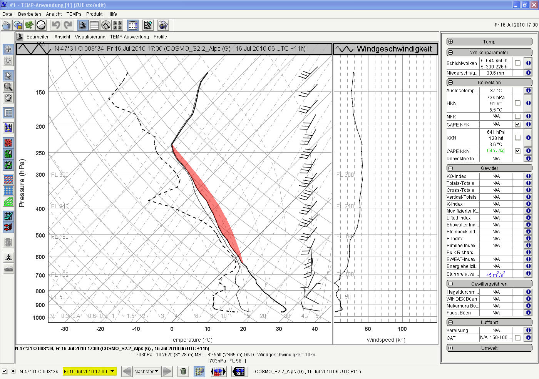Select the single sounding diagram view icon

click(x=83, y=25)
